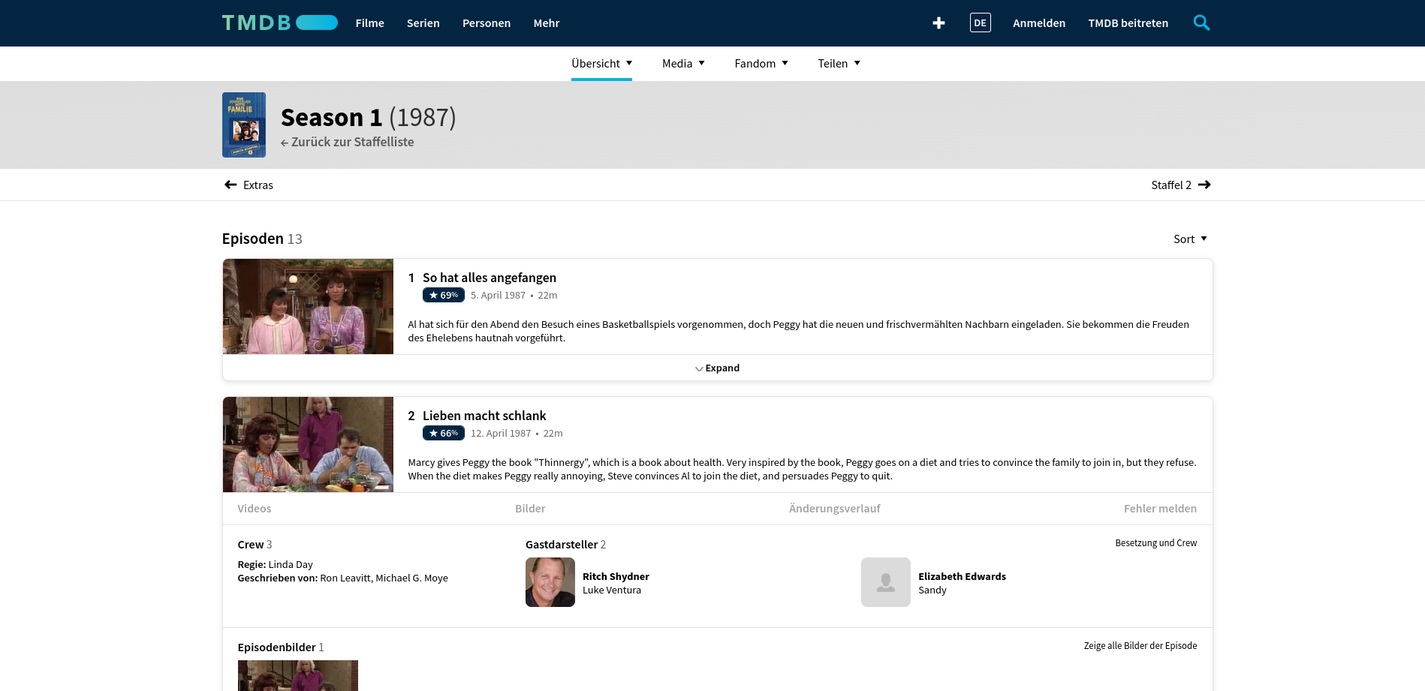Open the Fandom dropdown menu
This screenshot has width=1425, height=691.
click(761, 64)
